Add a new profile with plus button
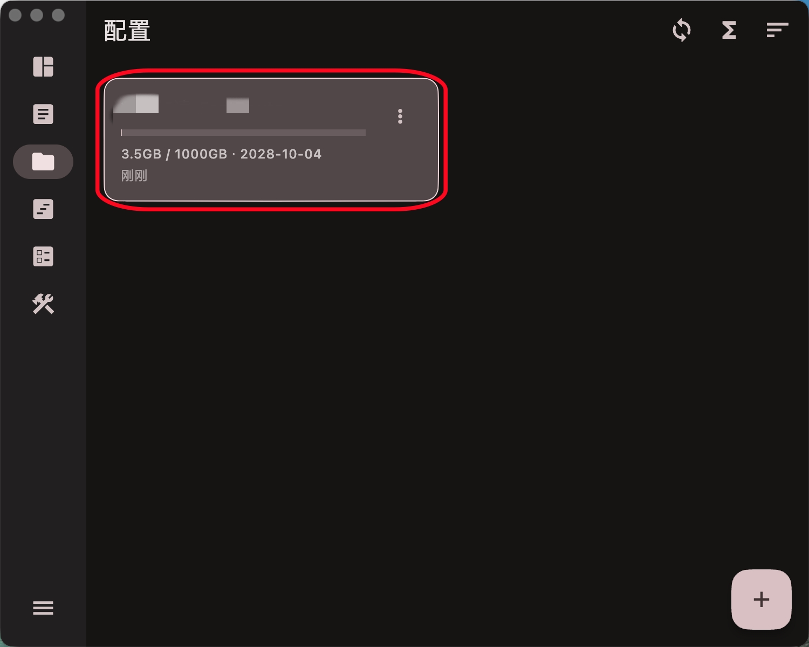 tap(762, 600)
